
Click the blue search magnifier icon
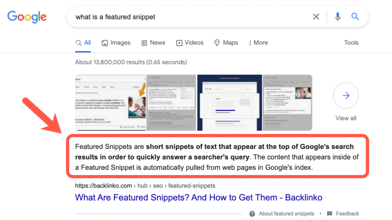click(x=355, y=16)
